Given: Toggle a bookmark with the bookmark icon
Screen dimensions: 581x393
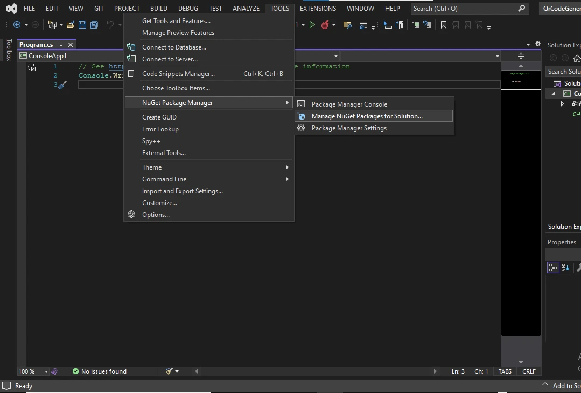Looking at the screenshot, I should point(444,25).
